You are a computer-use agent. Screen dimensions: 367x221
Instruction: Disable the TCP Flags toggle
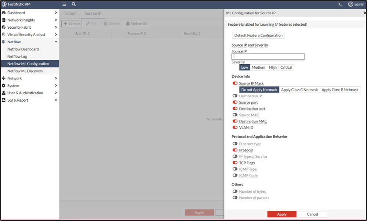[235, 163]
